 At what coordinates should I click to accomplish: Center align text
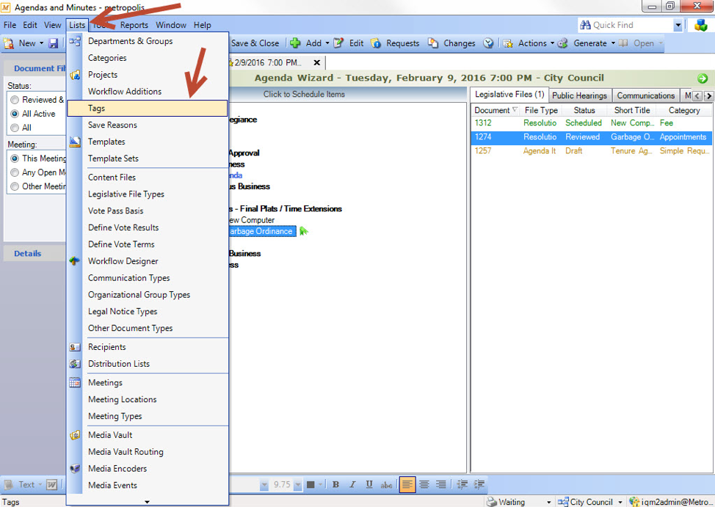coord(424,484)
